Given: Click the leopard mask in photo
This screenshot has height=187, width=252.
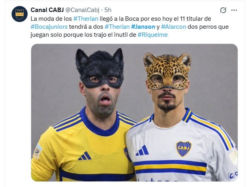Looking at the screenshot, I should [167, 71].
